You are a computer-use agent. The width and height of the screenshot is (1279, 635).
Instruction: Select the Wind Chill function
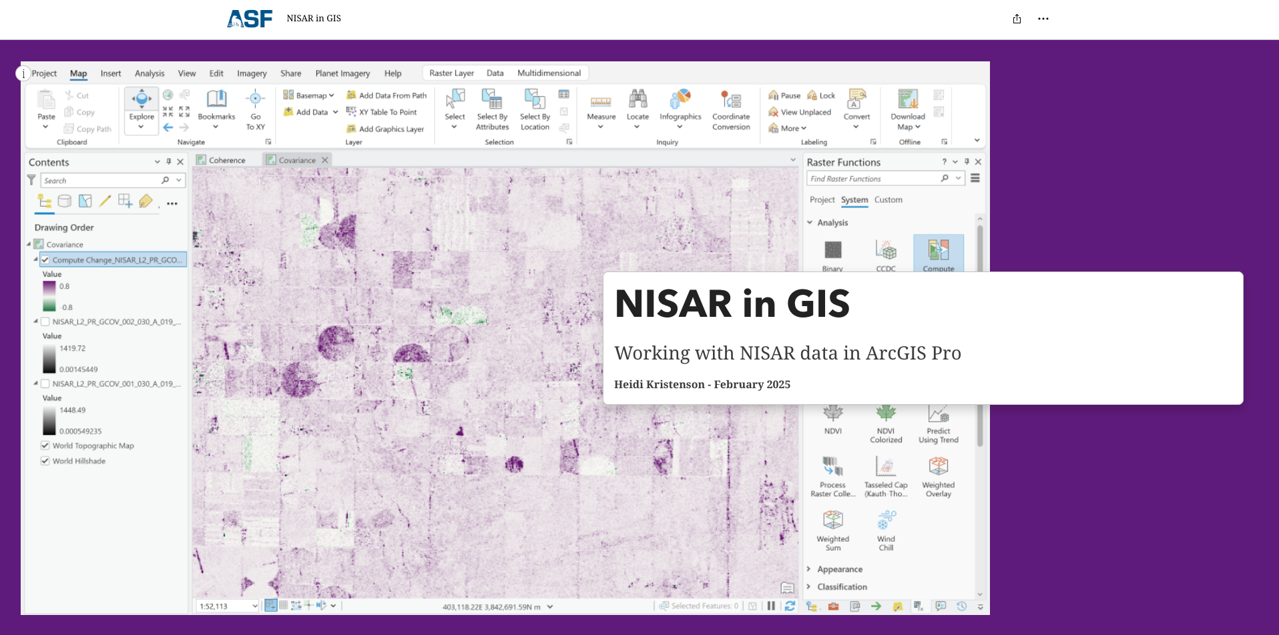(886, 531)
